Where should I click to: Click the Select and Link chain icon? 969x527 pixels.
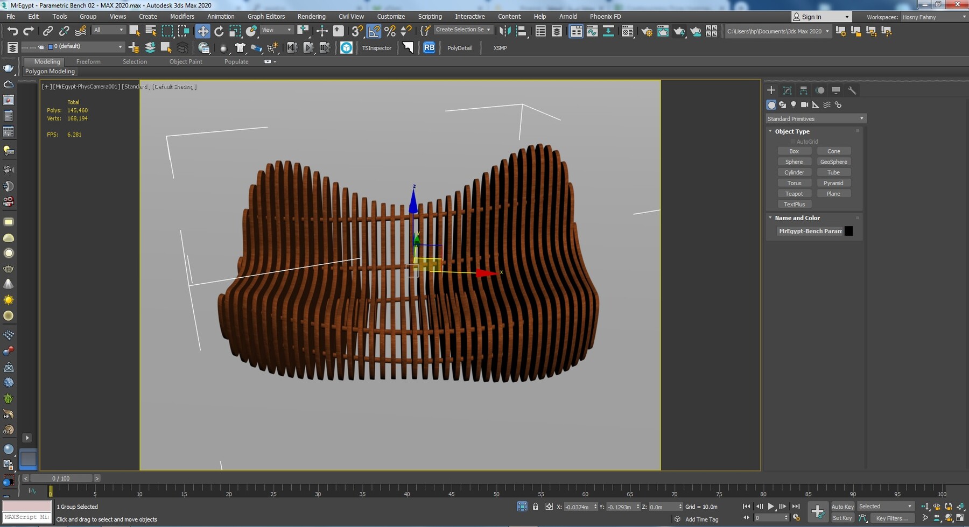point(47,31)
